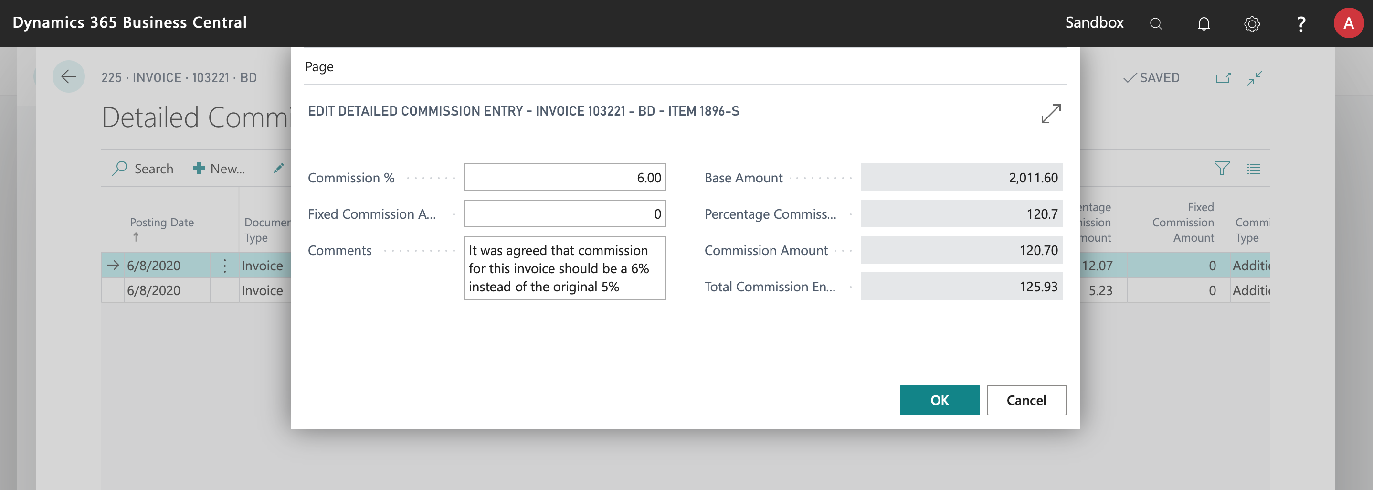This screenshot has height=490, width=1373.
Task: Click the 12.07 value in first row
Action: pyautogui.click(x=1097, y=266)
